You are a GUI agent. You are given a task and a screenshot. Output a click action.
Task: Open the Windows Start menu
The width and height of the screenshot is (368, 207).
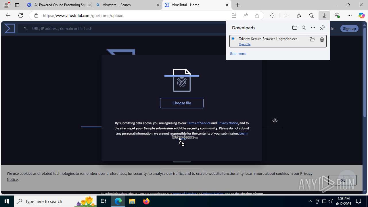coord(7,201)
